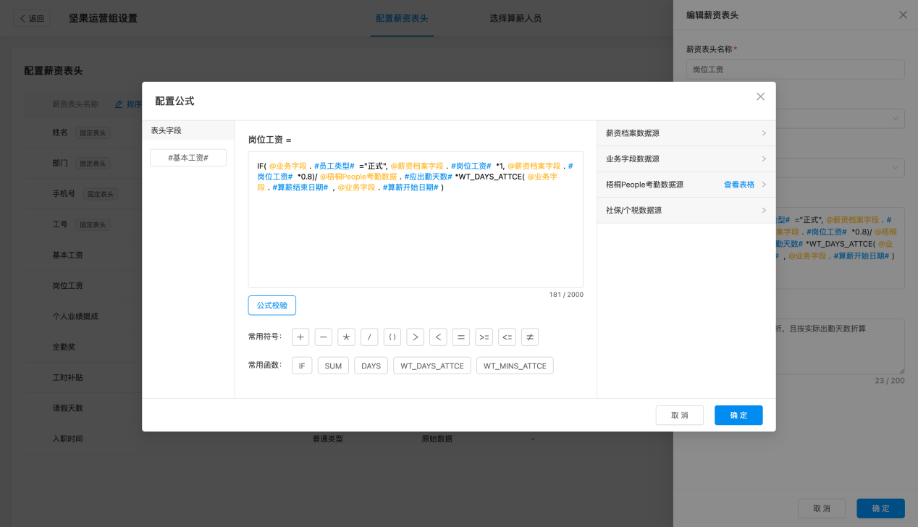Expand 梧桐People考勤数据源
The height and width of the screenshot is (527, 918).
coord(686,185)
